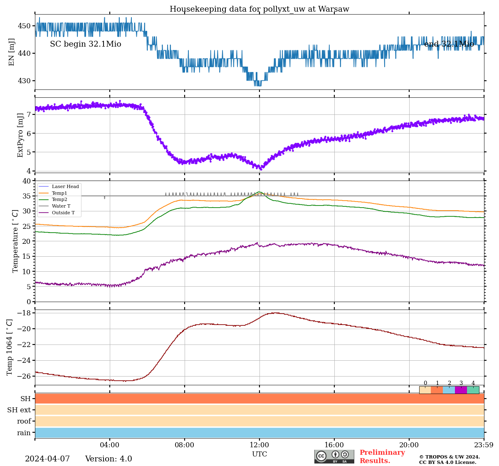Image resolution: width=499 pixels, height=466 pixels.
Task: Select the Temp2 green legend entry
Action: [x=59, y=200]
